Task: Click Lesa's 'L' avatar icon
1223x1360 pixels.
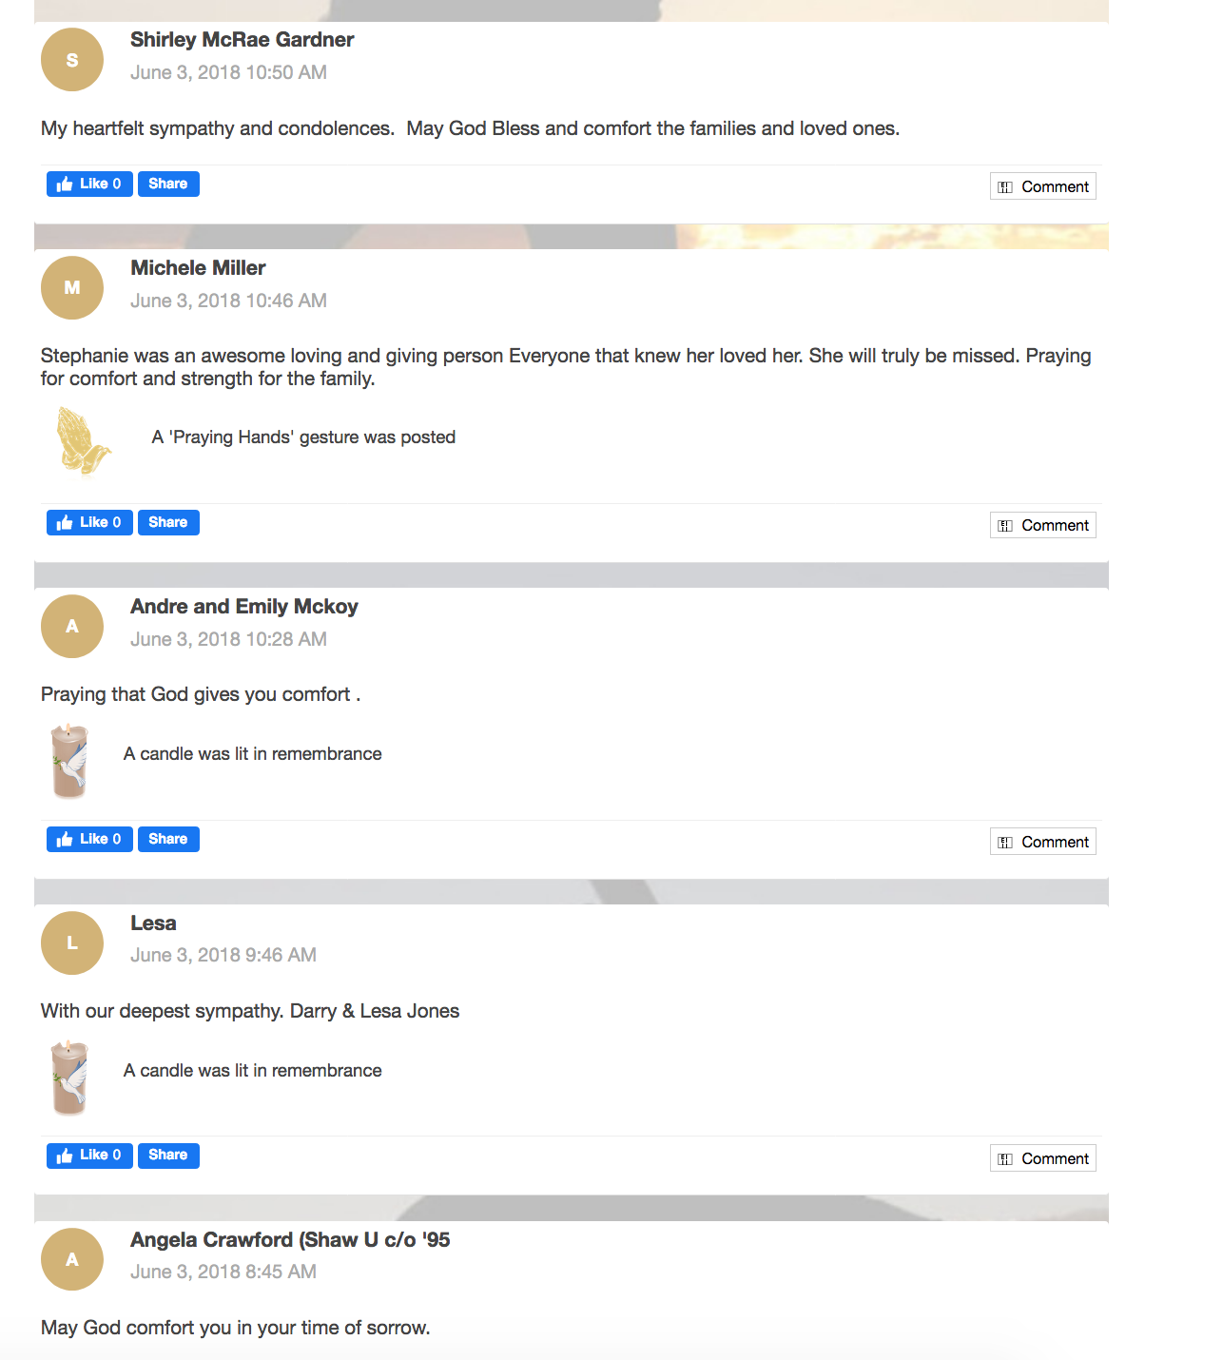Action: click(72, 942)
